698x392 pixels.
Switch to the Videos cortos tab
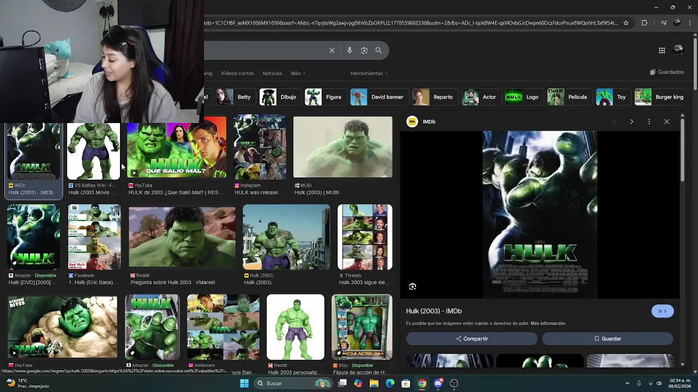pos(237,73)
